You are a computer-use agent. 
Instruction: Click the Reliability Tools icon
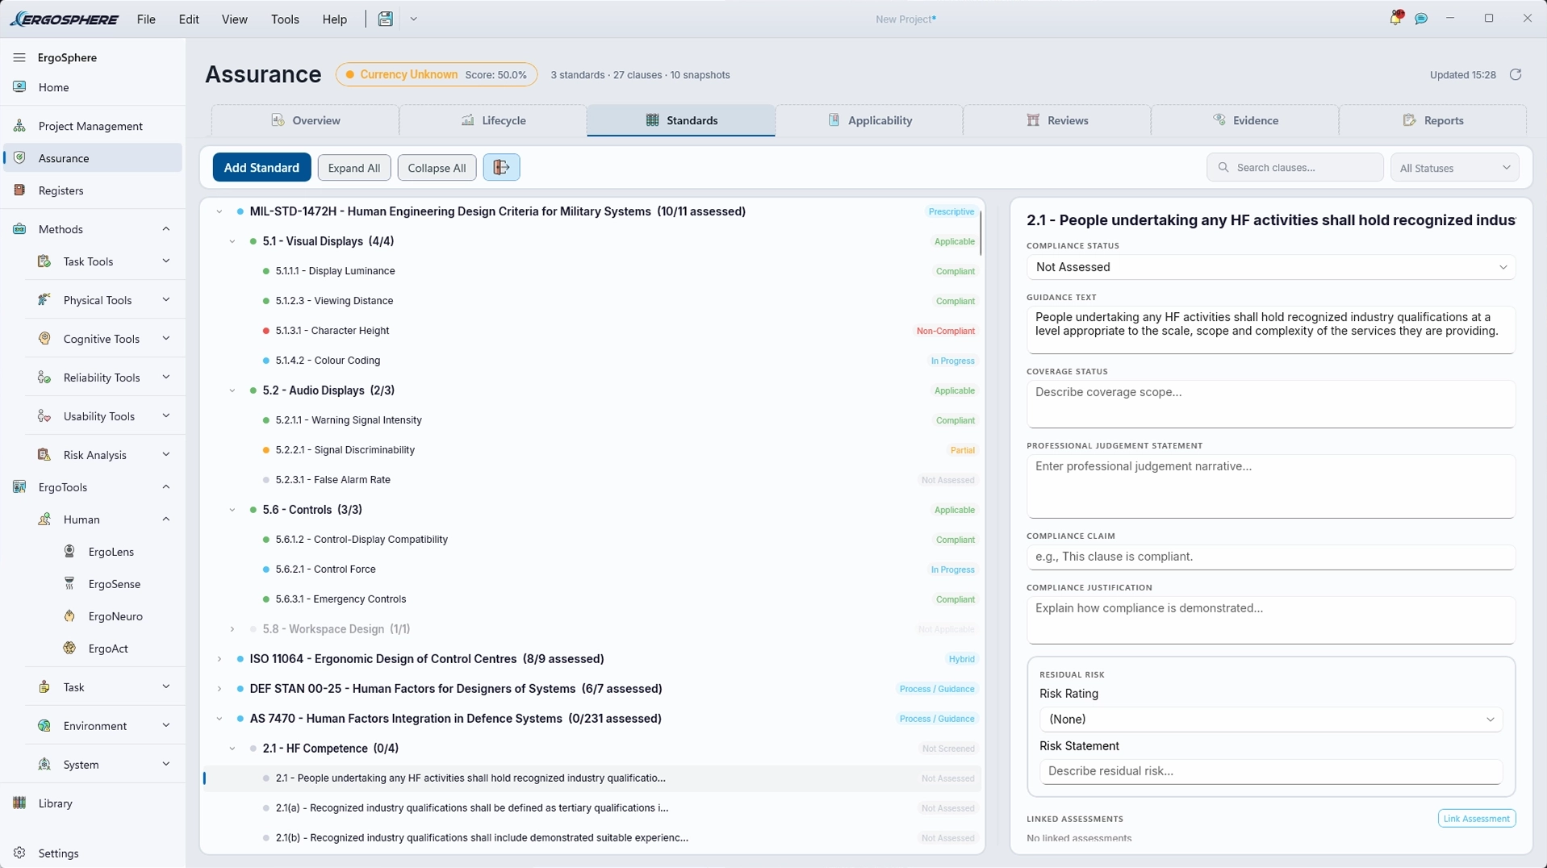coord(44,378)
